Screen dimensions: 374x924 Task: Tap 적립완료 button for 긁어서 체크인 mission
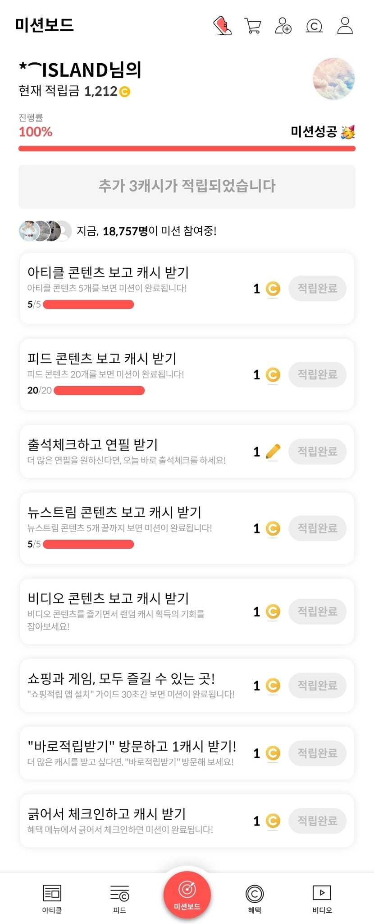click(x=317, y=821)
